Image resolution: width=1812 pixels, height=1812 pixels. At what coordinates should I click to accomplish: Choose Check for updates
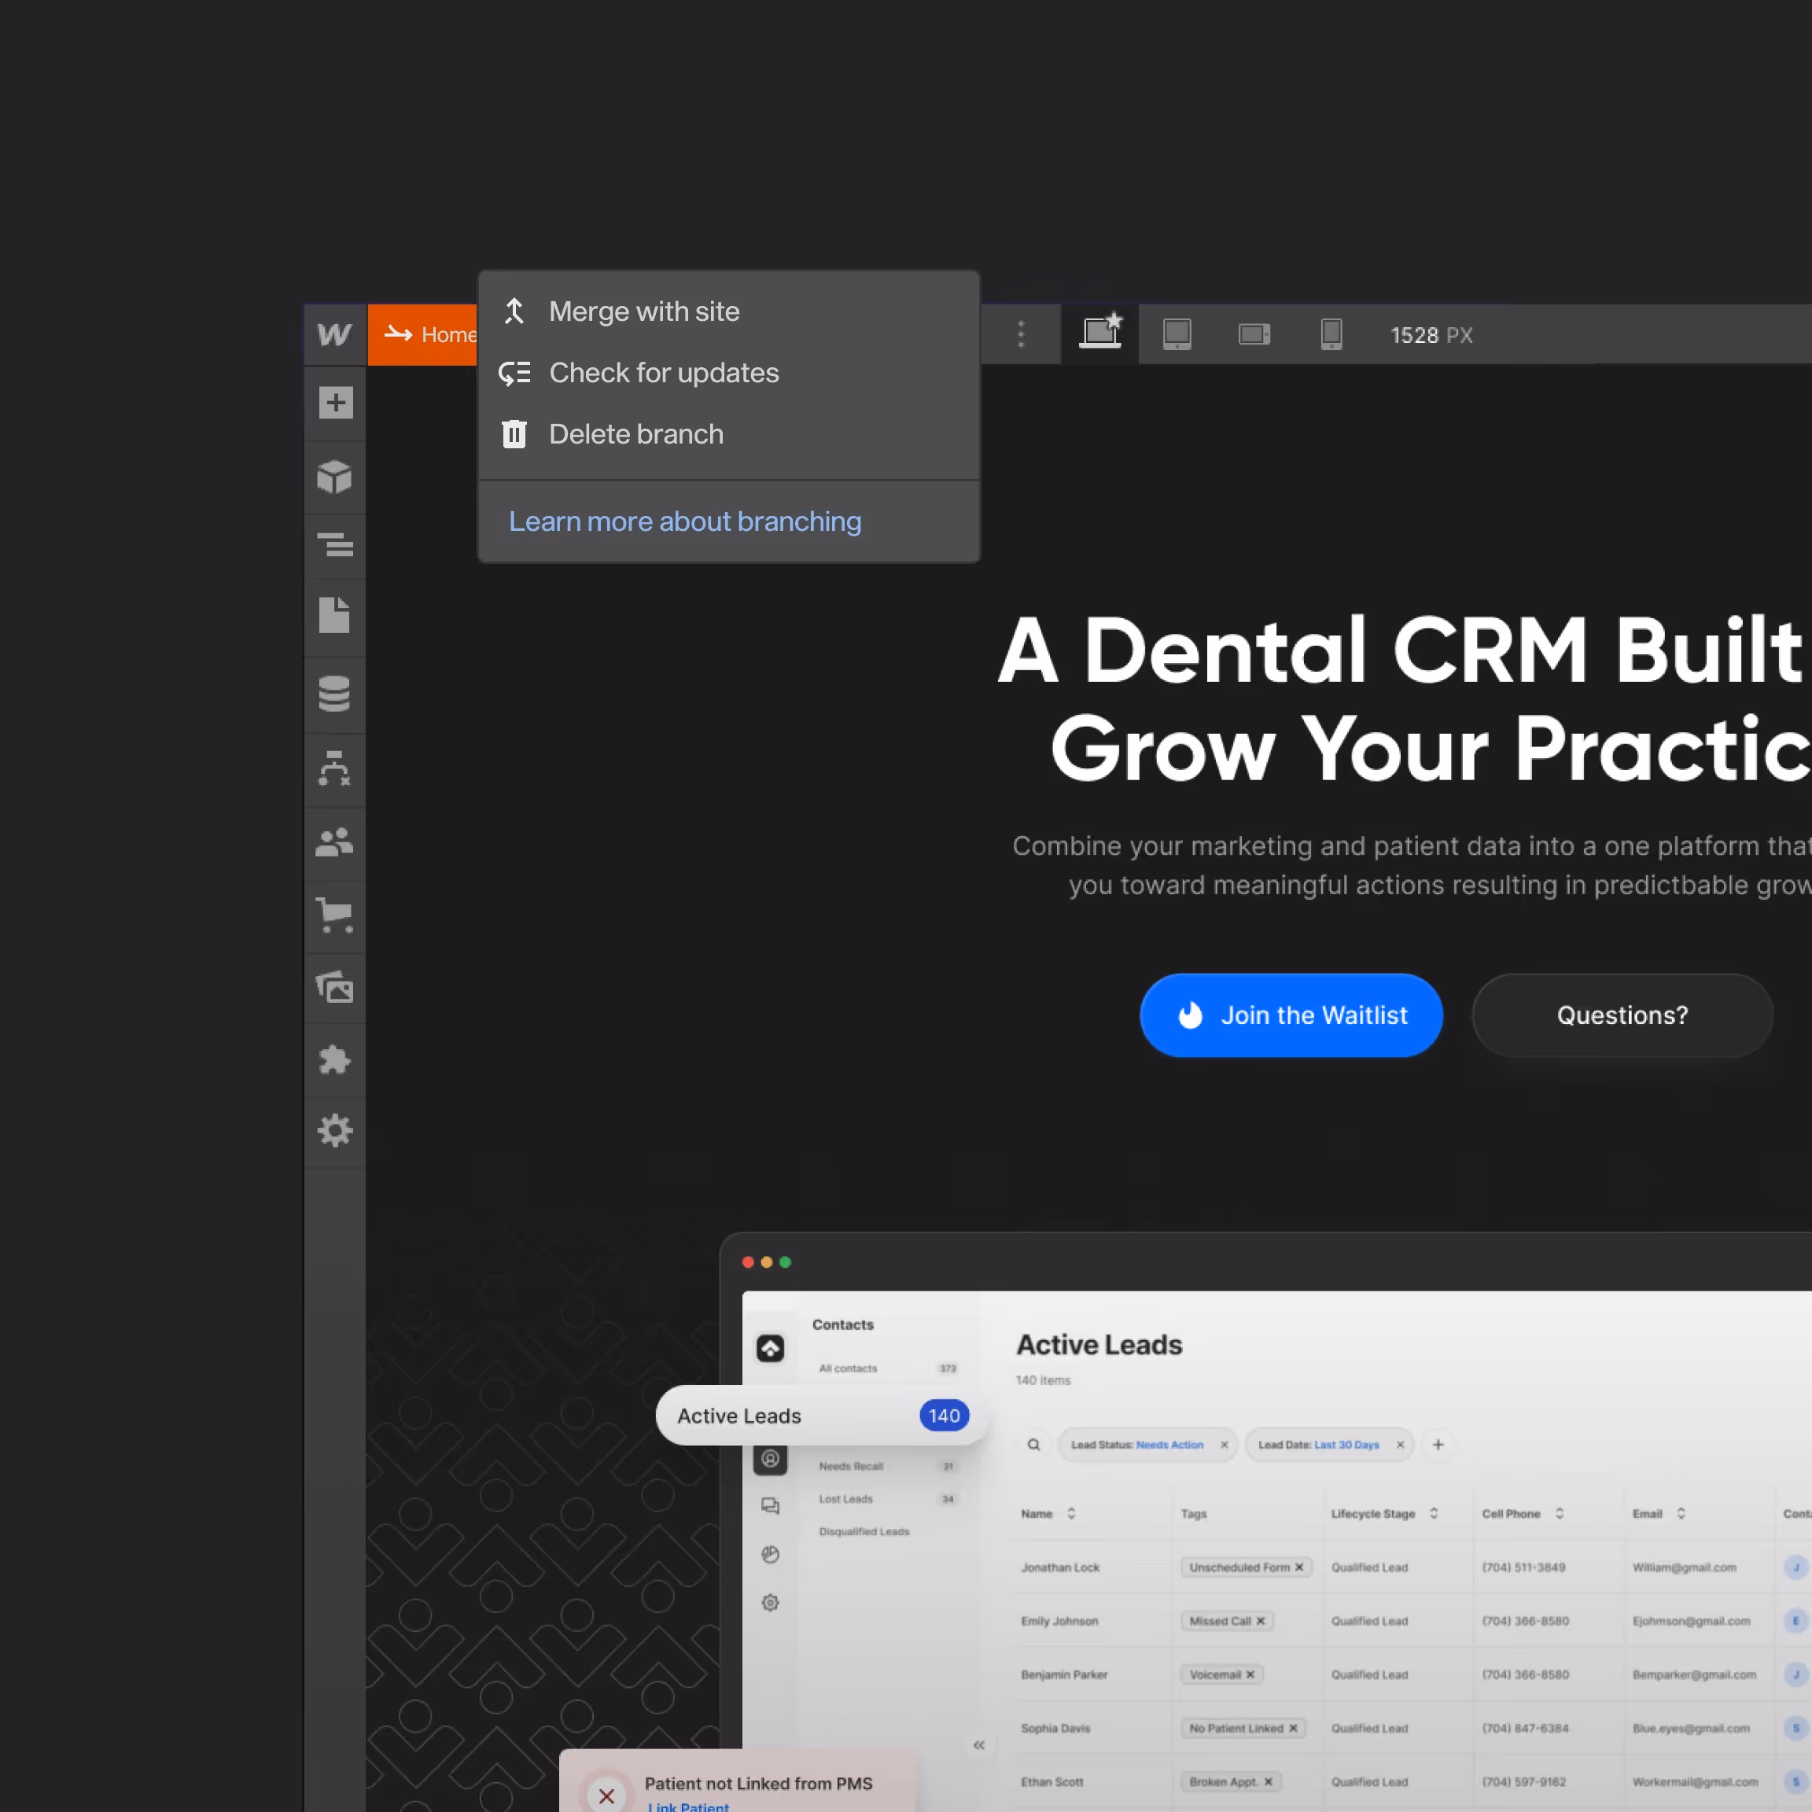click(729, 374)
